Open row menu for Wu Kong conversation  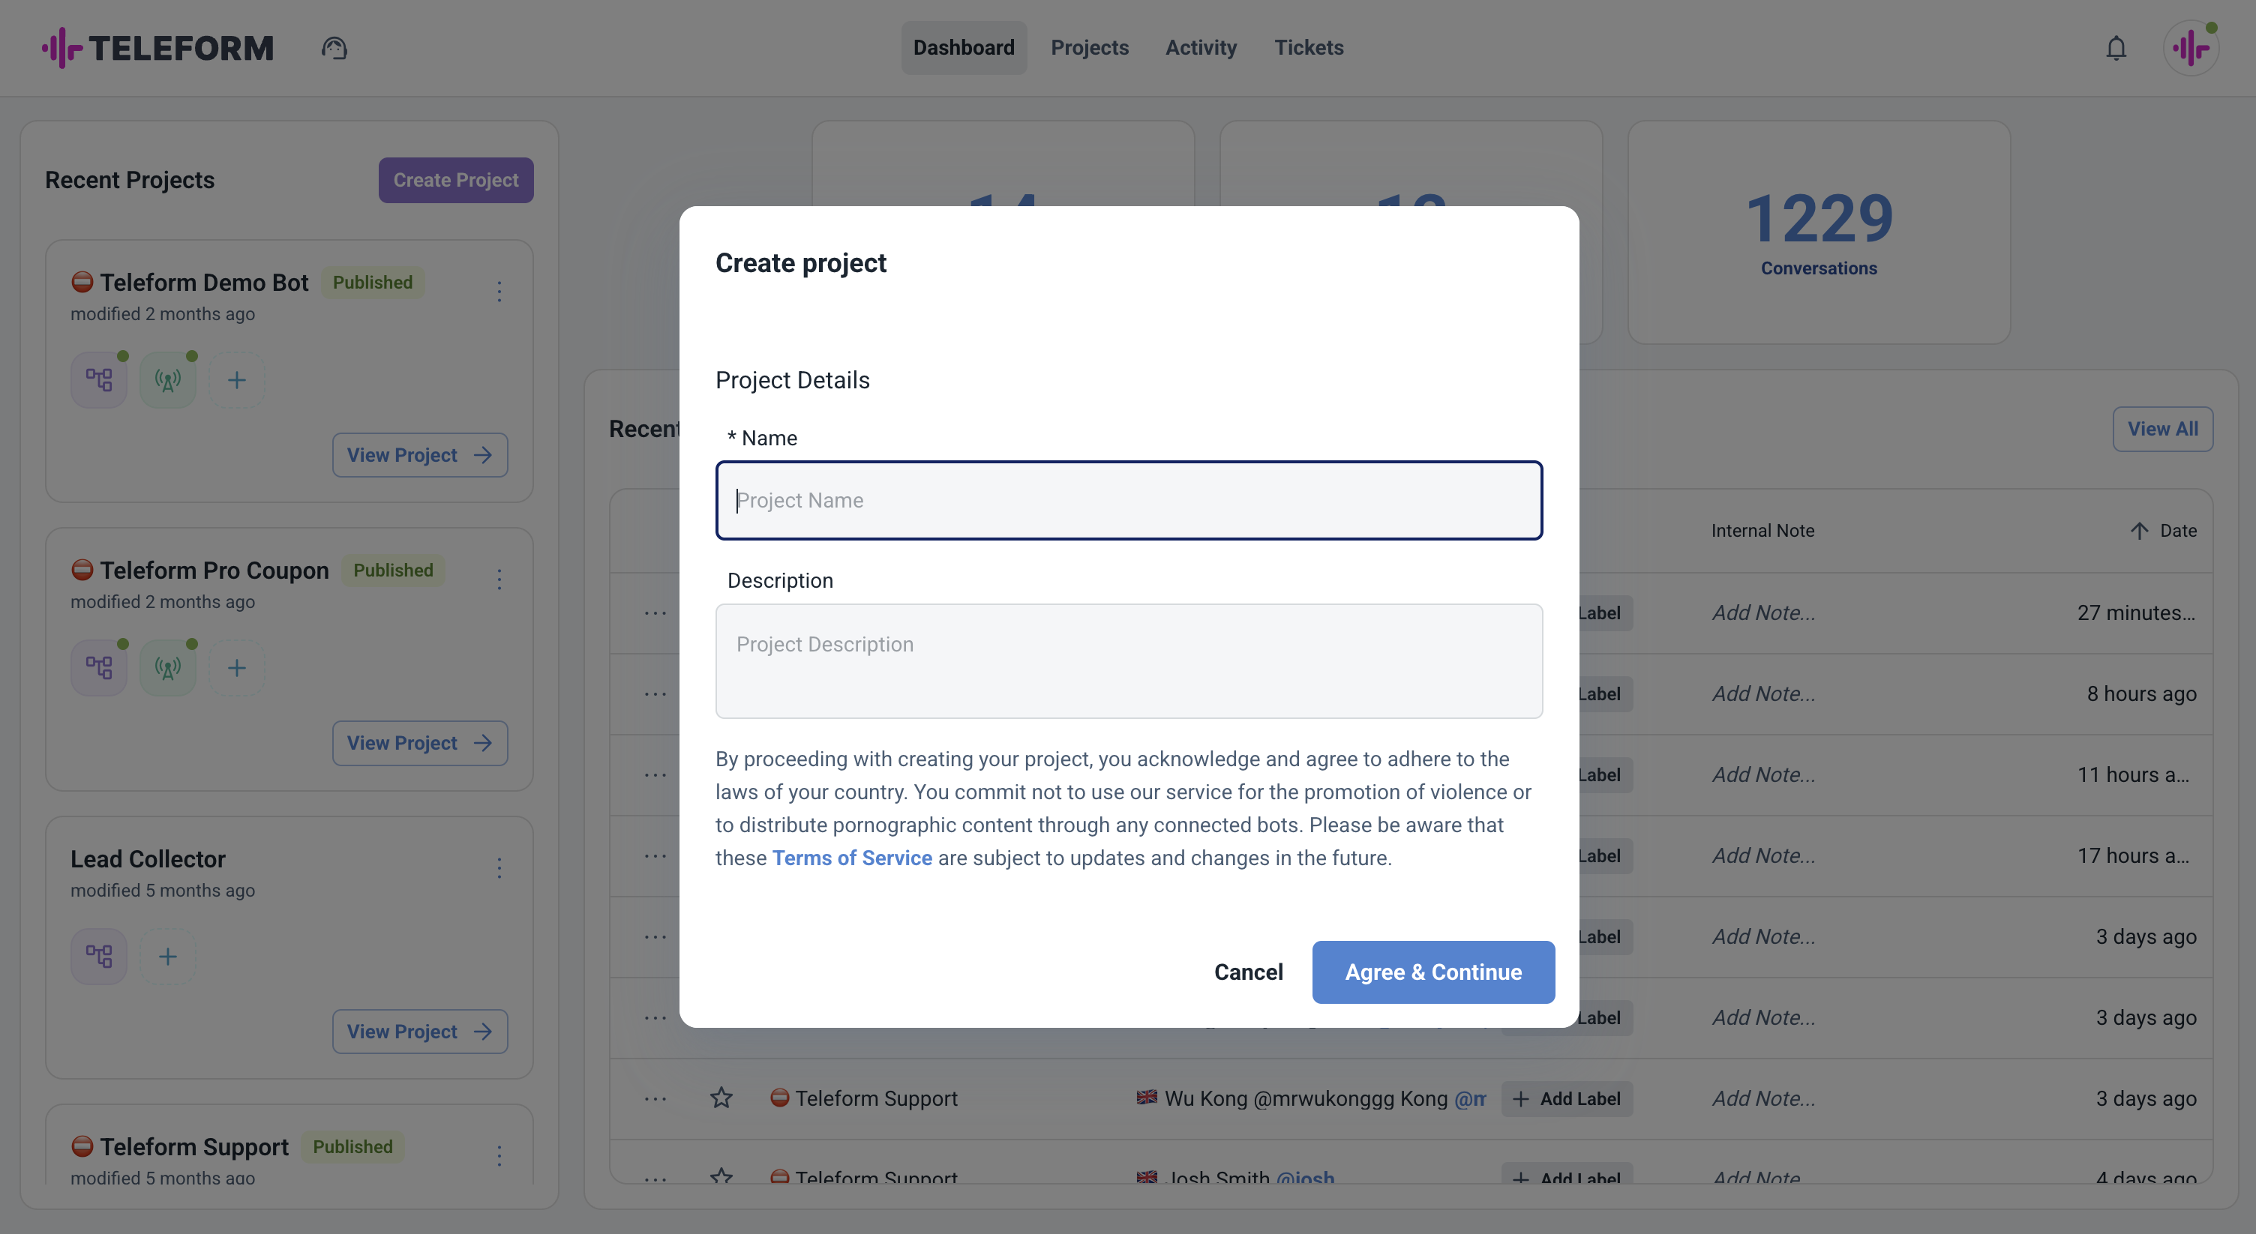point(655,1098)
